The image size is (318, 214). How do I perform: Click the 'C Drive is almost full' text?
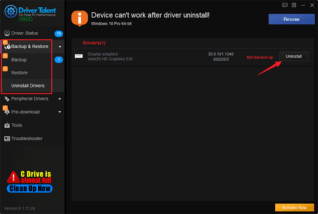point(36,177)
